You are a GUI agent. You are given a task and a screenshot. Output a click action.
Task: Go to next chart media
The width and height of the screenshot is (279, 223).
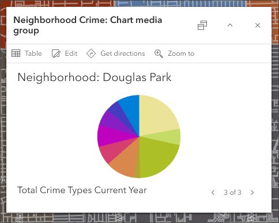click(x=252, y=193)
